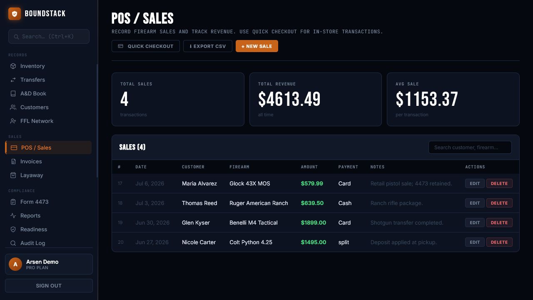Open the FFL Network page
Image resolution: width=533 pixels, height=300 pixels.
point(48,121)
